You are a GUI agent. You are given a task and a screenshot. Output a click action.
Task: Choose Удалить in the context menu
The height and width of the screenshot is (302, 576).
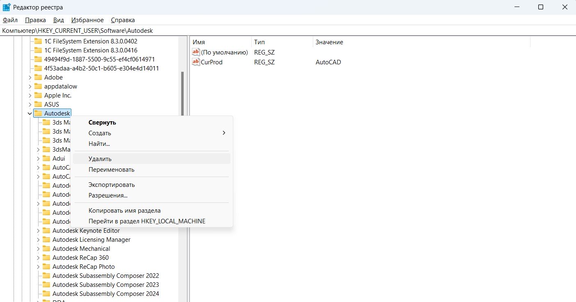click(152, 159)
